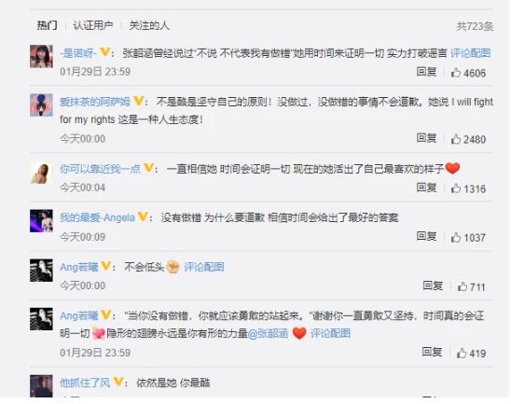Switch to 热门 comments tab
The height and width of the screenshot is (404, 511).
point(47,25)
